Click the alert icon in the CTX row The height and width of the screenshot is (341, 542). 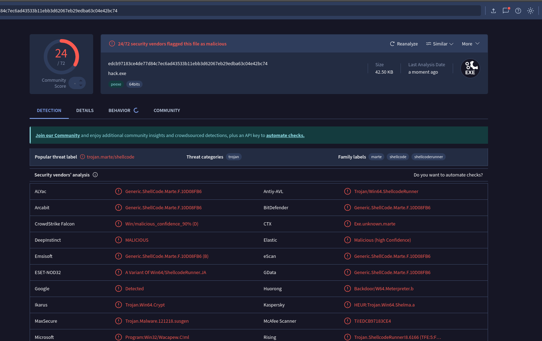[348, 224]
